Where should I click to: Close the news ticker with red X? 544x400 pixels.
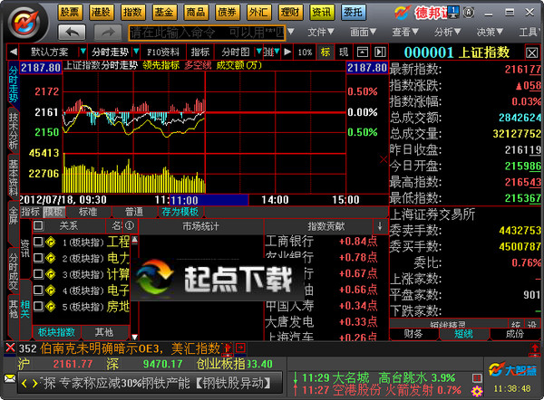click(x=10, y=348)
